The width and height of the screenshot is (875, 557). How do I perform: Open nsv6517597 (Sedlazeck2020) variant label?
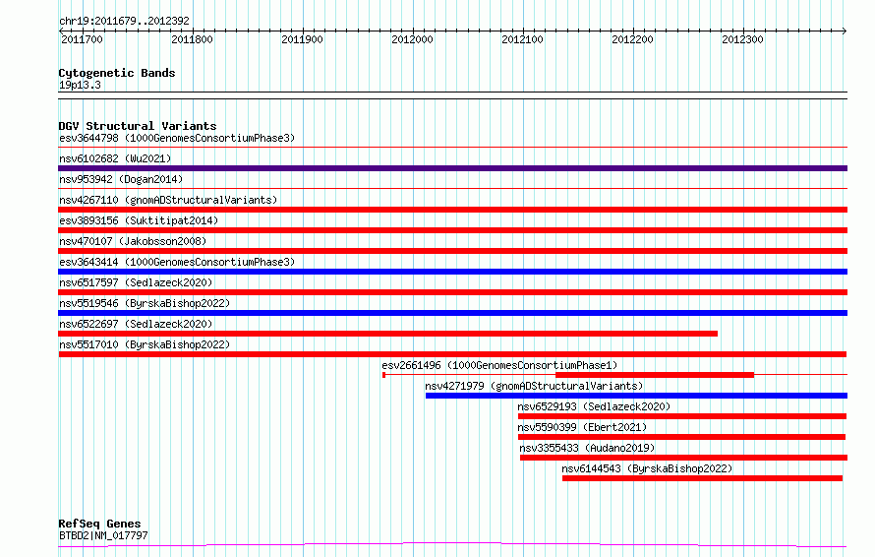(x=136, y=282)
